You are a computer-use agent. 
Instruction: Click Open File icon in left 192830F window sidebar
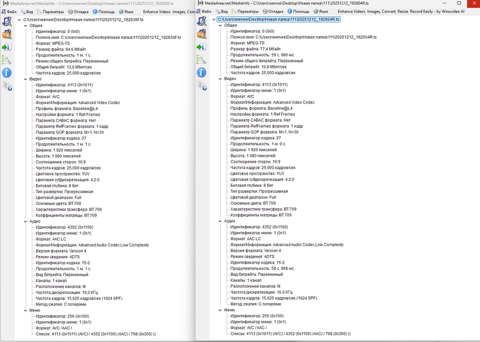[7, 21]
